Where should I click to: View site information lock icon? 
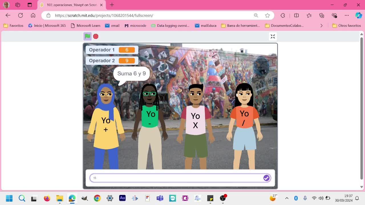48,15
